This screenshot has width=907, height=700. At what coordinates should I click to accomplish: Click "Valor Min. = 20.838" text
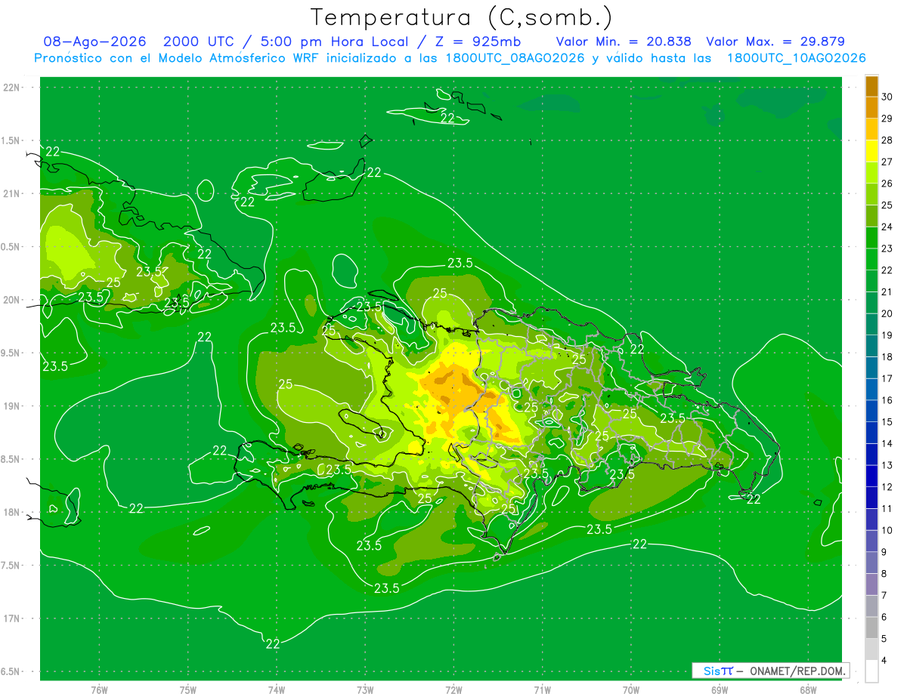(x=624, y=42)
